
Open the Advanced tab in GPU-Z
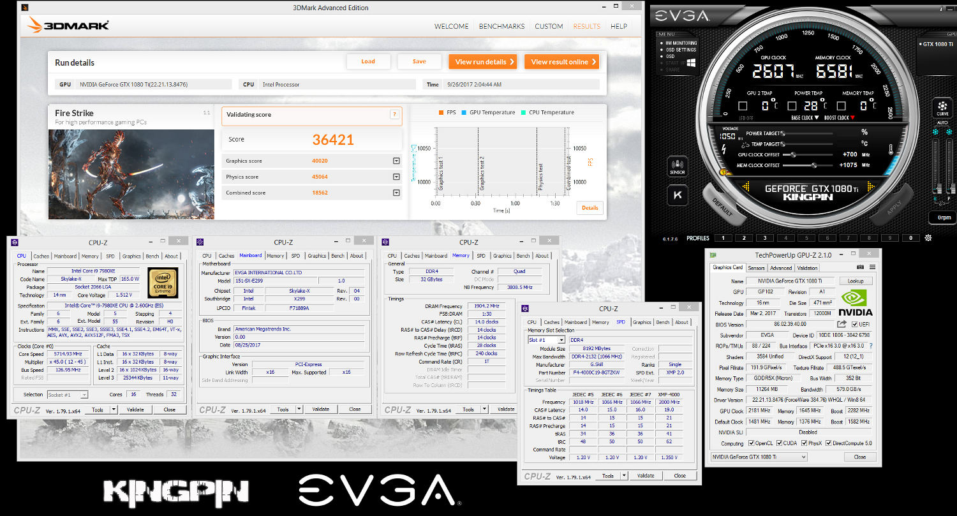[x=780, y=268]
